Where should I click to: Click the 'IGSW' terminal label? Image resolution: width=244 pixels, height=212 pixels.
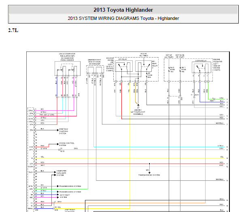pos(30,167)
